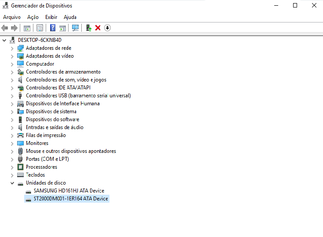This screenshot has height=237, width=323.
Task: Open the Properties toolbar icon
Action: (40, 28)
